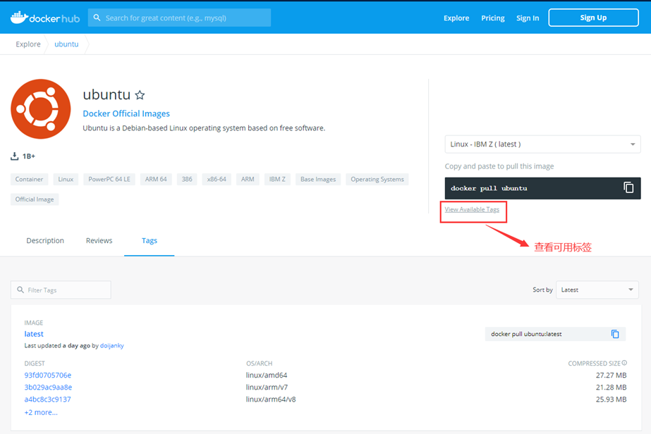Open digest 93fd0705706e
This screenshot has width=651, height=434.
tap(48, 375)
